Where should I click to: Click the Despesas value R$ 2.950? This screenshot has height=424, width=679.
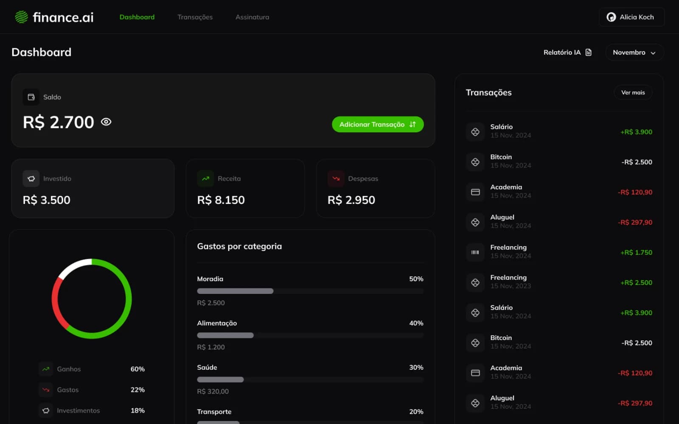(351, 200)
